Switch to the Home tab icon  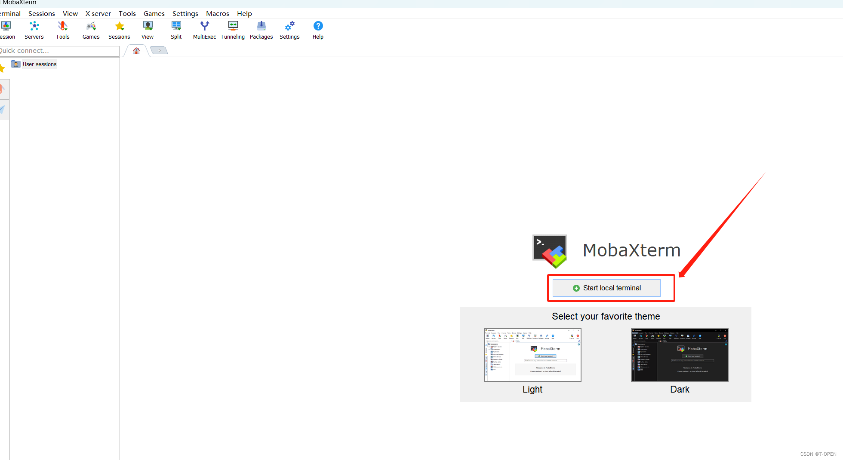pyautogui.click(x=136, y=51)
